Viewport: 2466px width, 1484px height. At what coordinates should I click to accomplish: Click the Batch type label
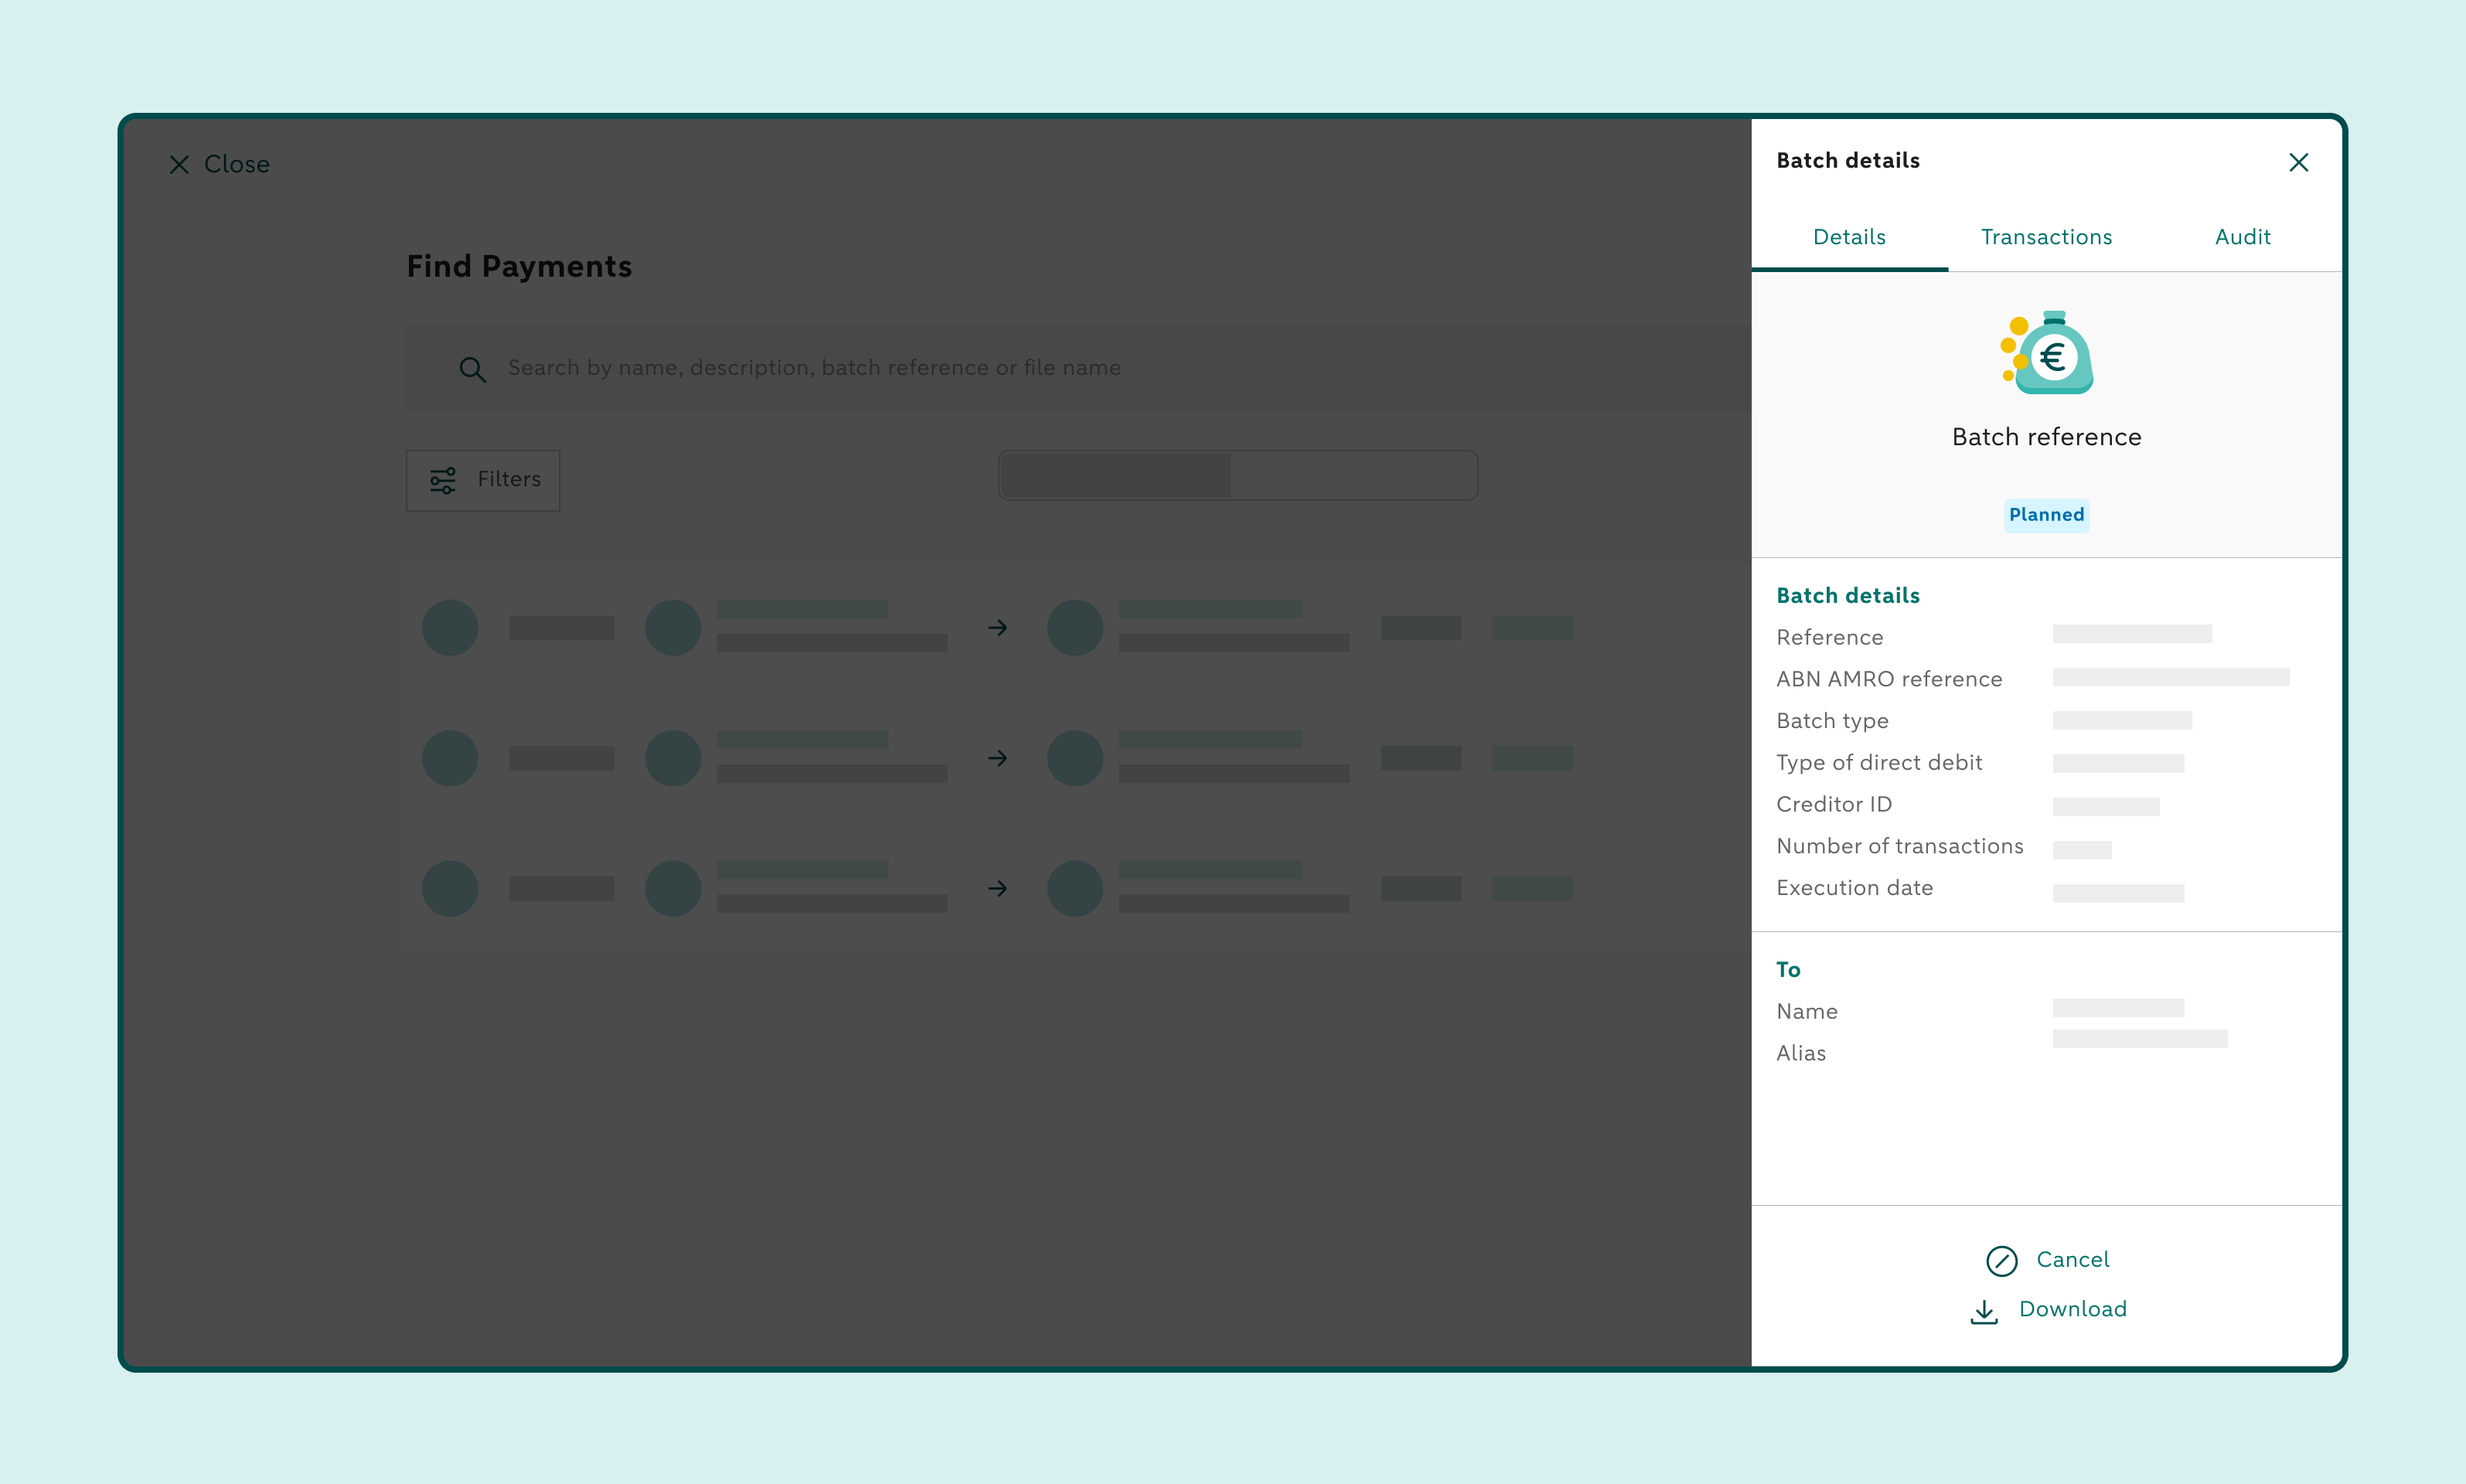point(1832,721)
